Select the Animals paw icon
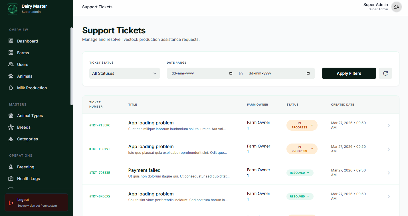The height and width of the screenshot is (216, 408). [11, 76]
